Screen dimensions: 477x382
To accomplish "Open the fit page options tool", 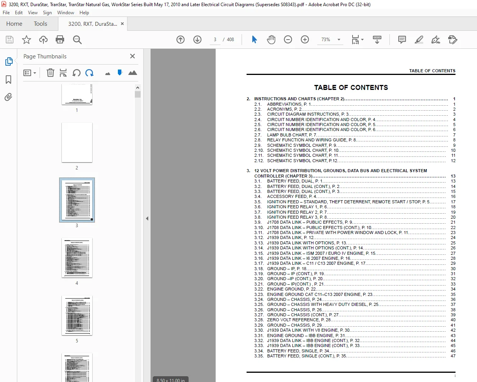I will tap(357, 40).
